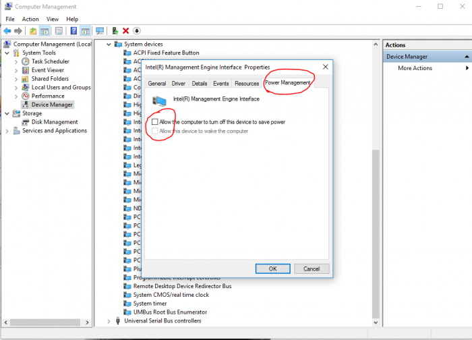Click the Properties toolbar icon
This screenshot has height=340, width=472.
59,31
